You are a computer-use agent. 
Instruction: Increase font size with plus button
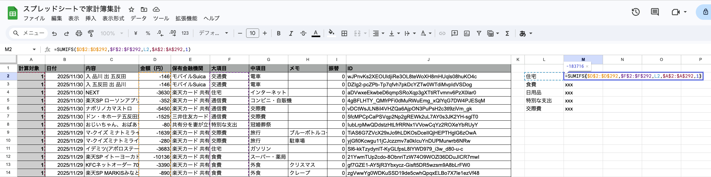click(265, 33)
